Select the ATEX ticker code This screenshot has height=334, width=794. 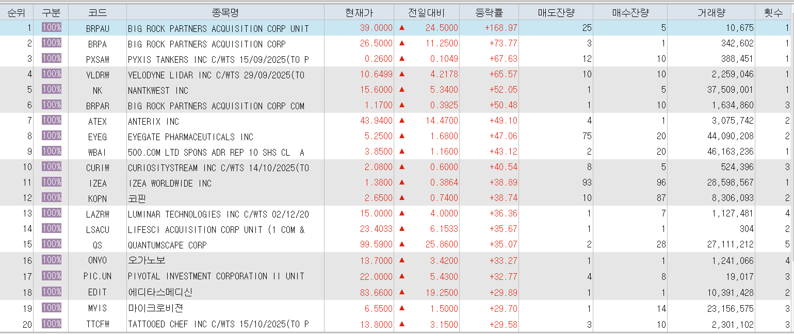[x=98, y=121]
